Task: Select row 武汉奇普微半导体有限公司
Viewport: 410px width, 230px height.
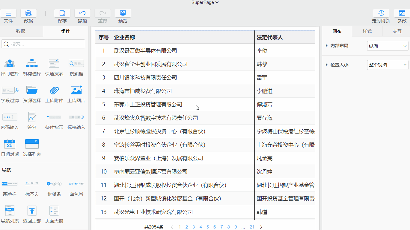Action: click(x=205, y=51)
